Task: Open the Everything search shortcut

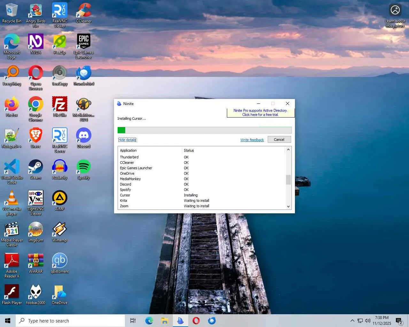Action: click(12, 75)
